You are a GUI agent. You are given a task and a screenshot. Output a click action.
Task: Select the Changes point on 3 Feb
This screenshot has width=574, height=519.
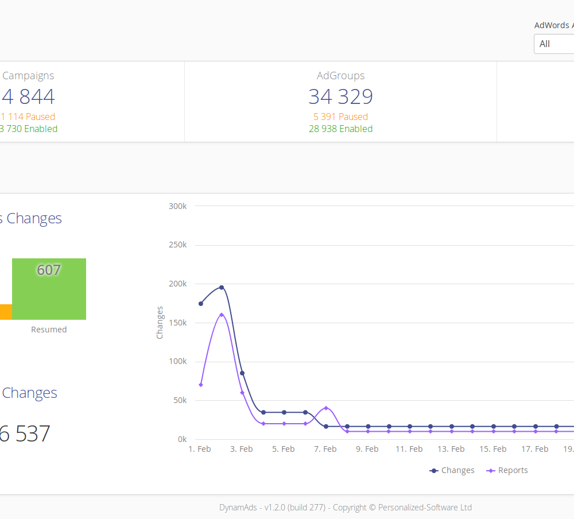tap(242, 373)
